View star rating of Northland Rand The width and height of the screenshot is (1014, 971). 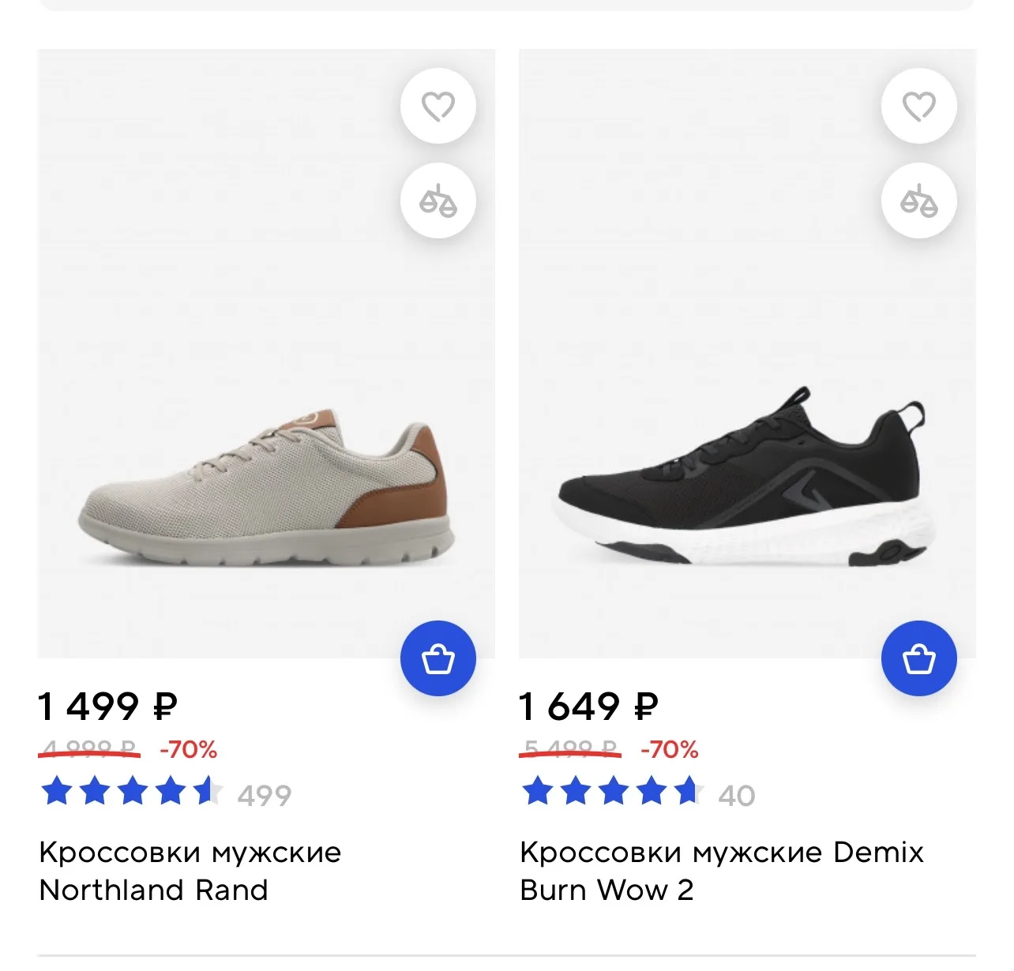tap(132, 791)
